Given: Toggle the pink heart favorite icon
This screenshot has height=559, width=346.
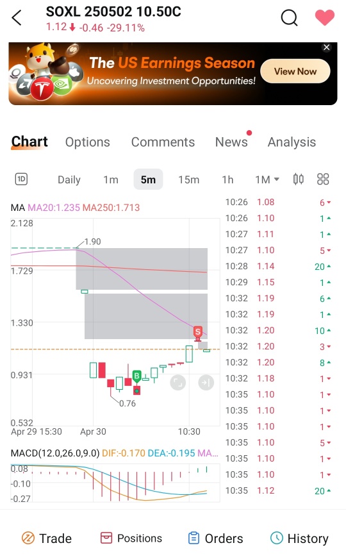Looking at the screenshot, I should click(325, 17).
